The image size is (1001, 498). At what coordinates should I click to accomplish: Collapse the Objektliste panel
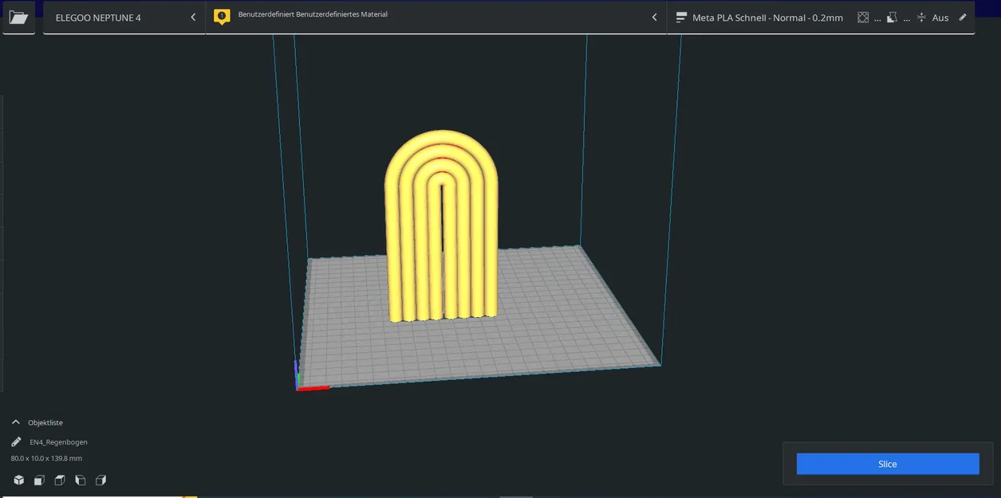[15, 422]
